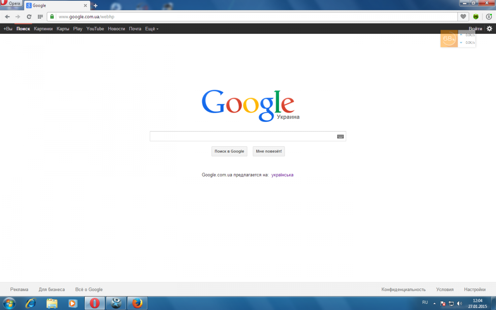The image size is (496, 310).
Task: Open the +Вы link in Google bar
Action: click(x=8, y=29)
